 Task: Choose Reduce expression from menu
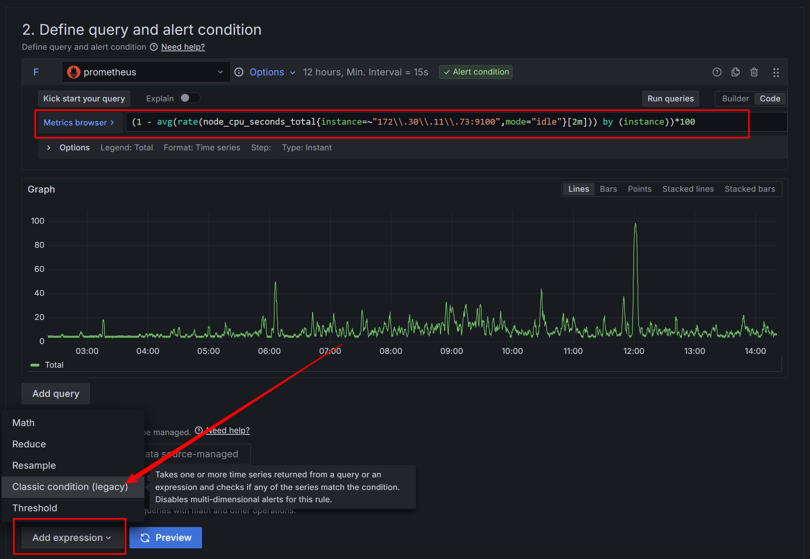pyautogui.click(x=73, y=444)
